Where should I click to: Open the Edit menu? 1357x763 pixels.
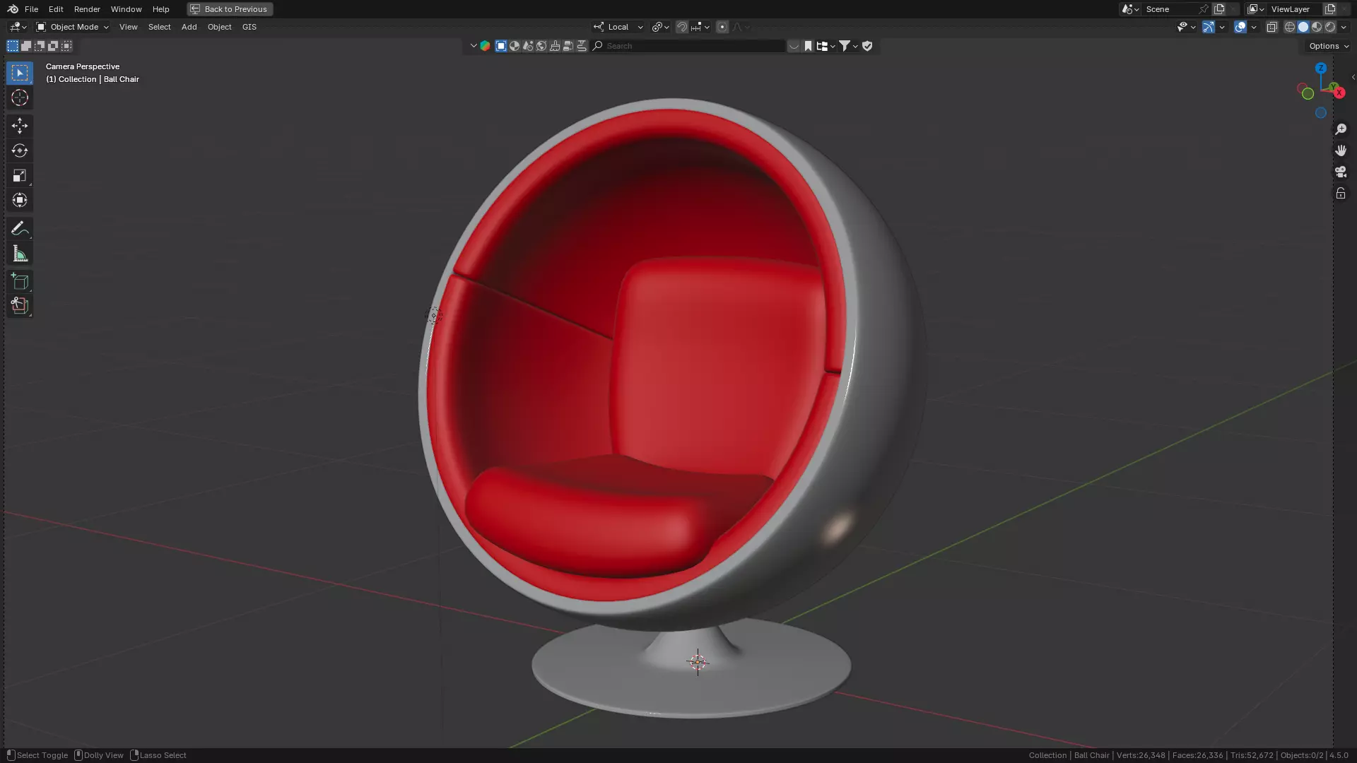56,9
